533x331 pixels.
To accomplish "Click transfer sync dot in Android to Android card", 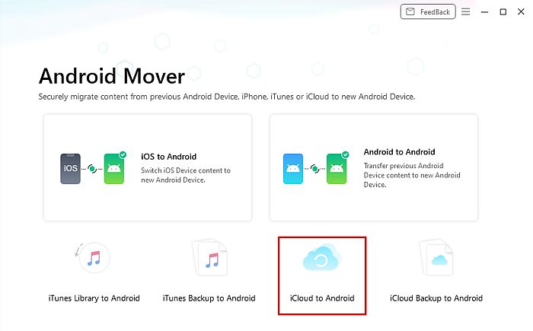I will point(314,169).
